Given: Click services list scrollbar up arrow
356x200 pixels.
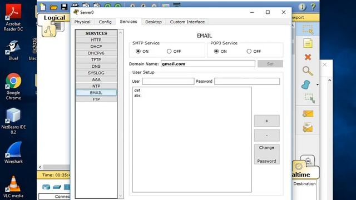Looking at the screenshot, I should click(121, 33).
